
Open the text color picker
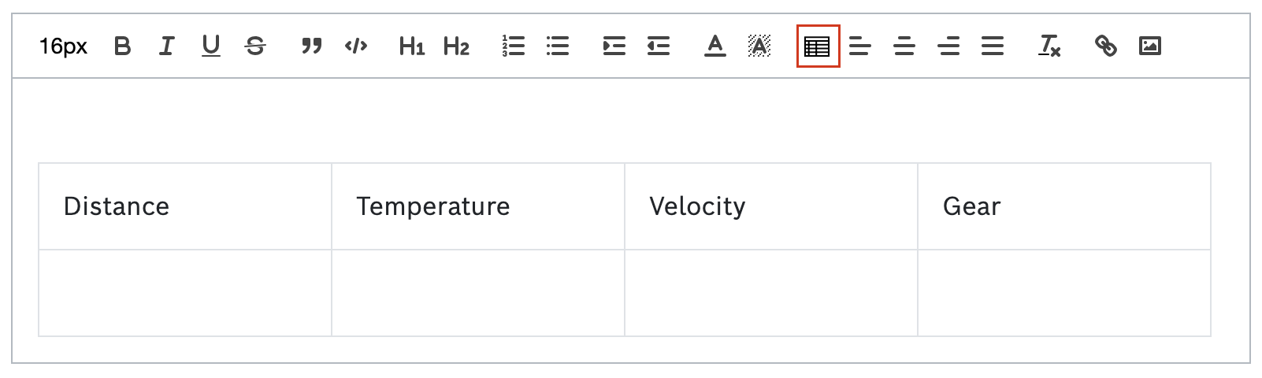(x=715, y=46)
